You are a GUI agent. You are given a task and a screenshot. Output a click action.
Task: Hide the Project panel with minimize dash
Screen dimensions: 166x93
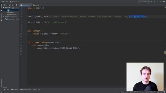click(x=19, y=5)
